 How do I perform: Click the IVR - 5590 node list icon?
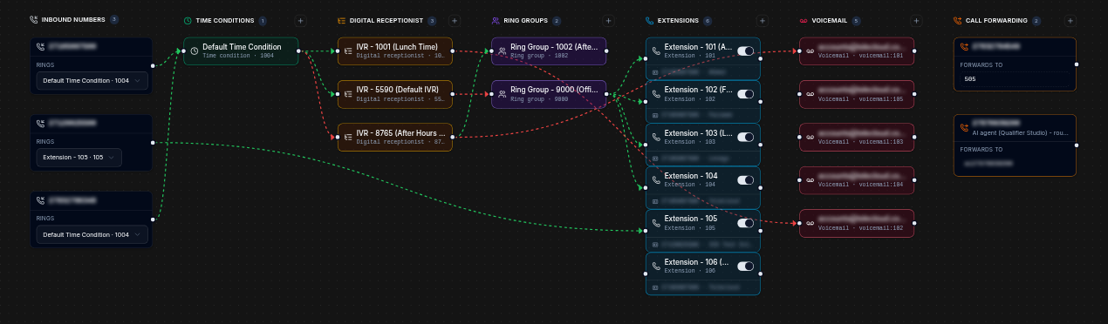coord(348,94)
